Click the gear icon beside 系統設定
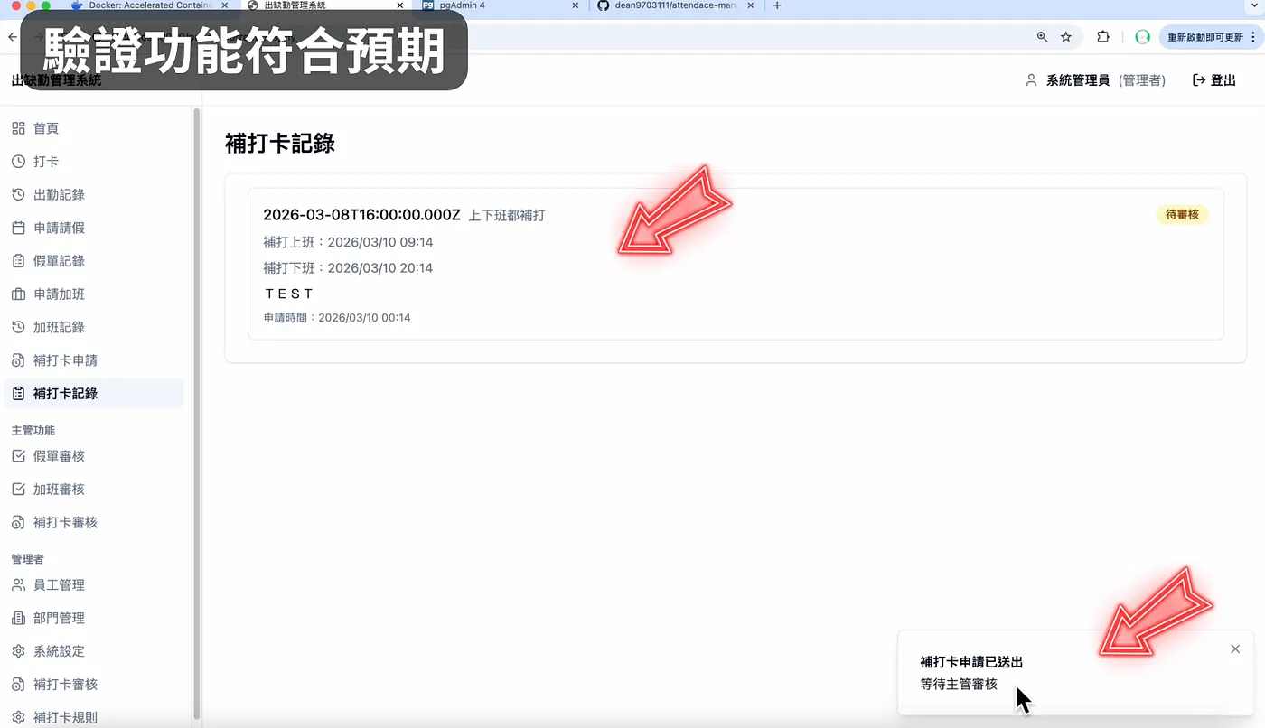The height and width of the screenshot is (728, 1265). pyautogui.click(x=18, y=651)
